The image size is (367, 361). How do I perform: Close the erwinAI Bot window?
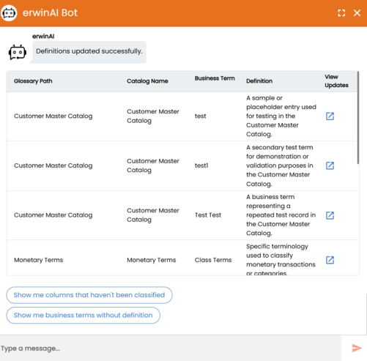coord(357,13)
